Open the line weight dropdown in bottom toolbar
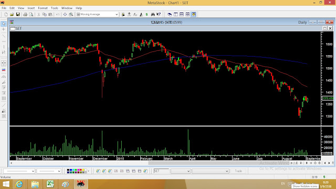Viewport: 336px width, 189px height. (x=59, y=171)
